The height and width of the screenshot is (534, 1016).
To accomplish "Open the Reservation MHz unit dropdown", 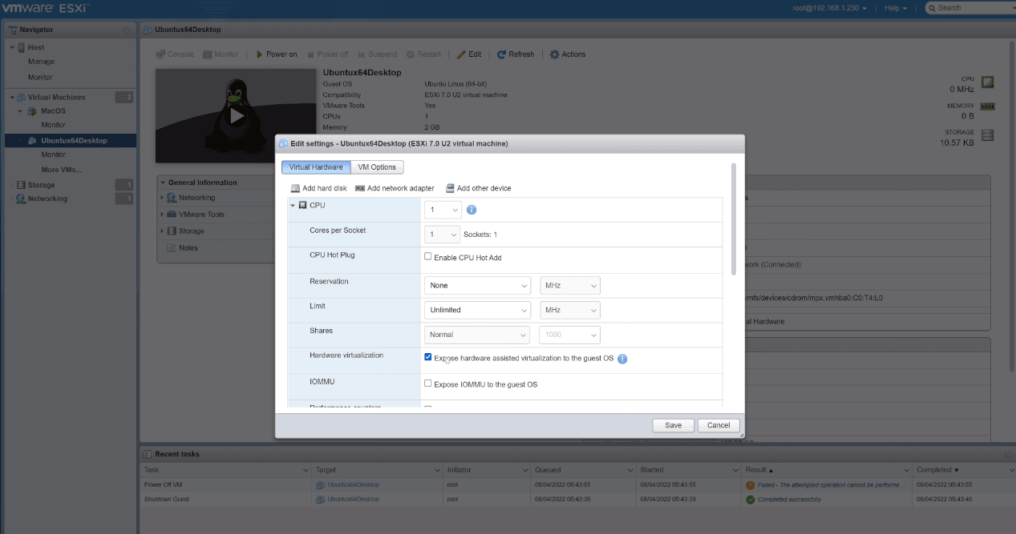I will click(x=570, y=286).
